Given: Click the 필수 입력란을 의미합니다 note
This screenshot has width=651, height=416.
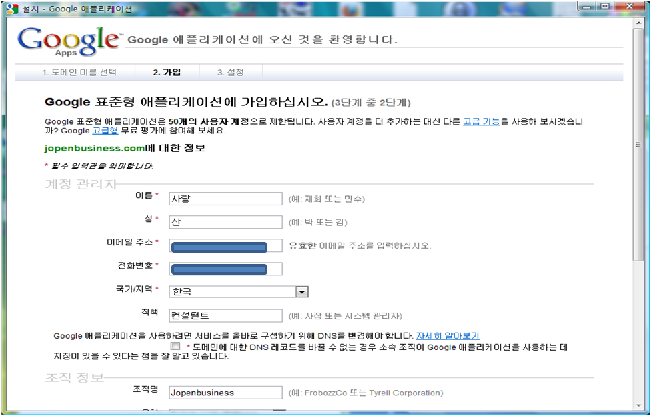Looking at the screenshot, I should pos(99,166).
